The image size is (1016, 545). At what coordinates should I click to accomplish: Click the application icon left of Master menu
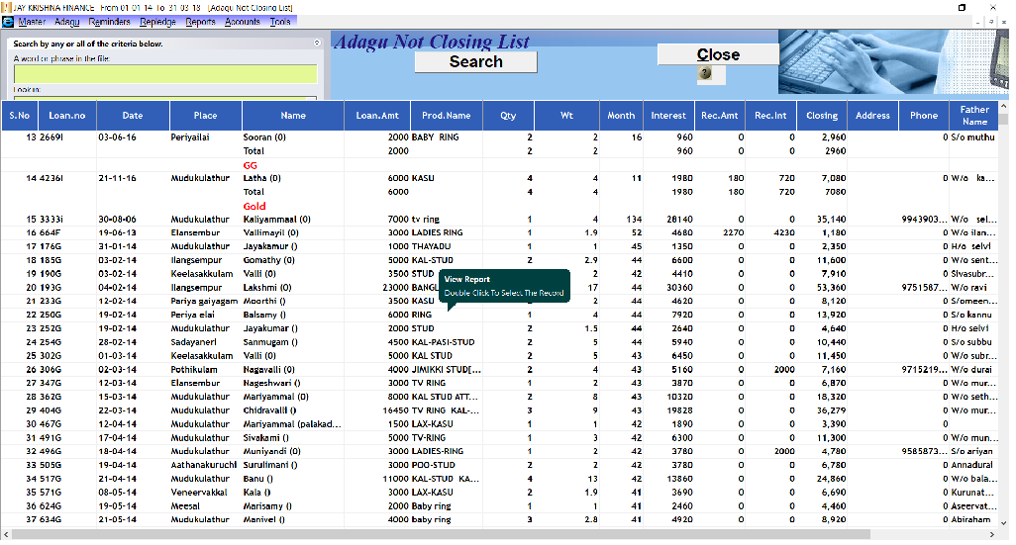tap(8, 22)
